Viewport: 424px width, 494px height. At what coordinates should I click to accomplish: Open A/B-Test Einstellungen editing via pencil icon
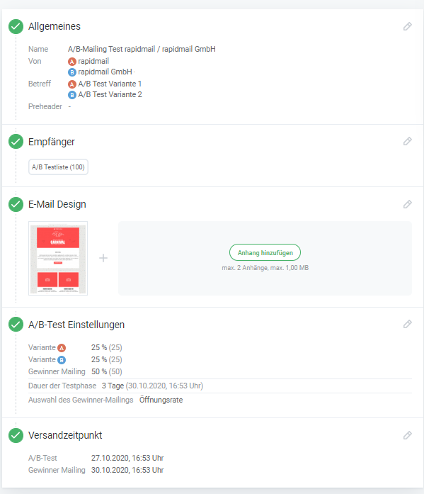click(x=407, y=324)
